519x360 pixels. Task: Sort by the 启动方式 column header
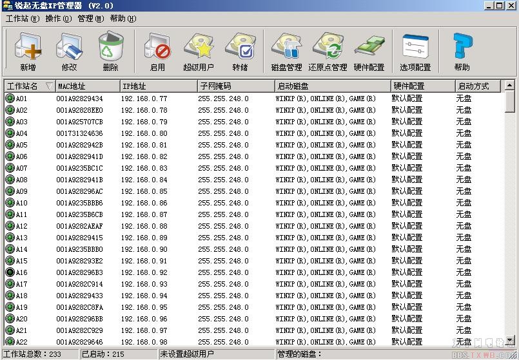[x=477, y=86]
